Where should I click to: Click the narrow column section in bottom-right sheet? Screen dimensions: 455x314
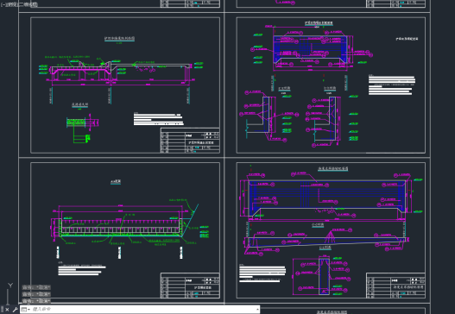(324, 275)
